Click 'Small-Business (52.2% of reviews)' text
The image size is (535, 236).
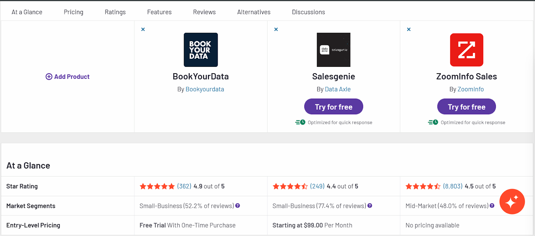coord(187,206)
